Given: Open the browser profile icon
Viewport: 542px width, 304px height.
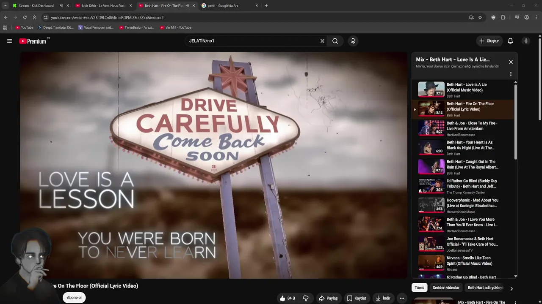Looking at the screenshot, I should coord(526,17).
